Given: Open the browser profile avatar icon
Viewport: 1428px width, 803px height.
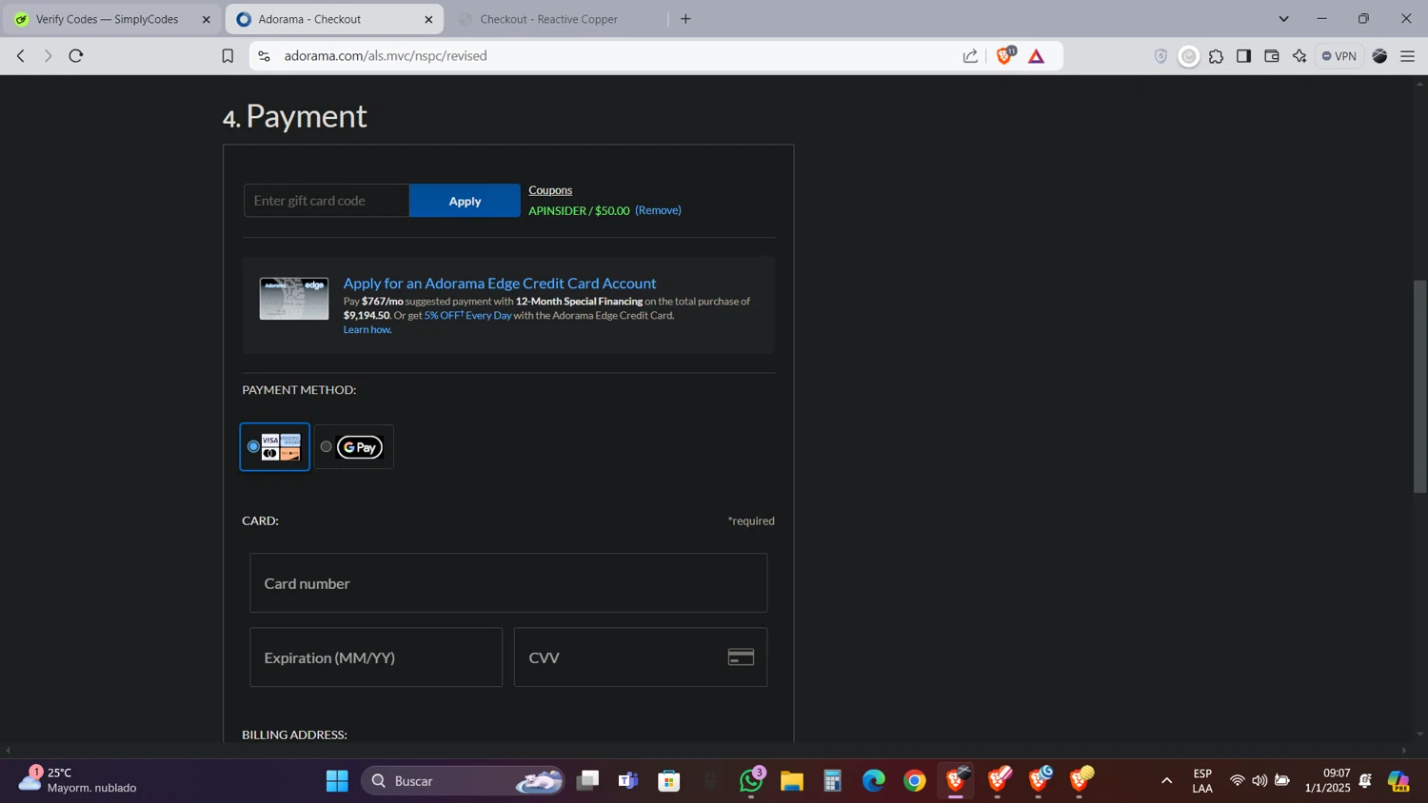Looking at the screenshot, I should 1379,56.
